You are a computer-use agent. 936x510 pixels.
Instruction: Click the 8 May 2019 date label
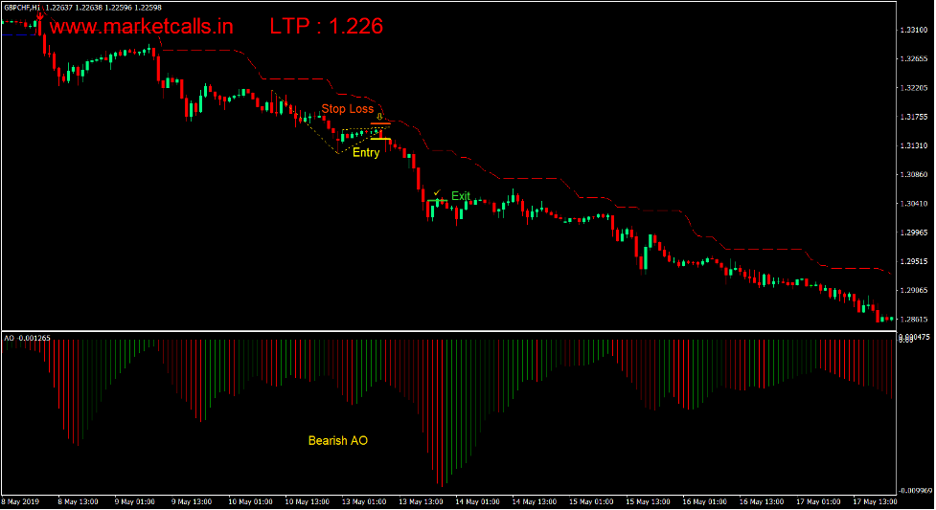click(22, 501)
